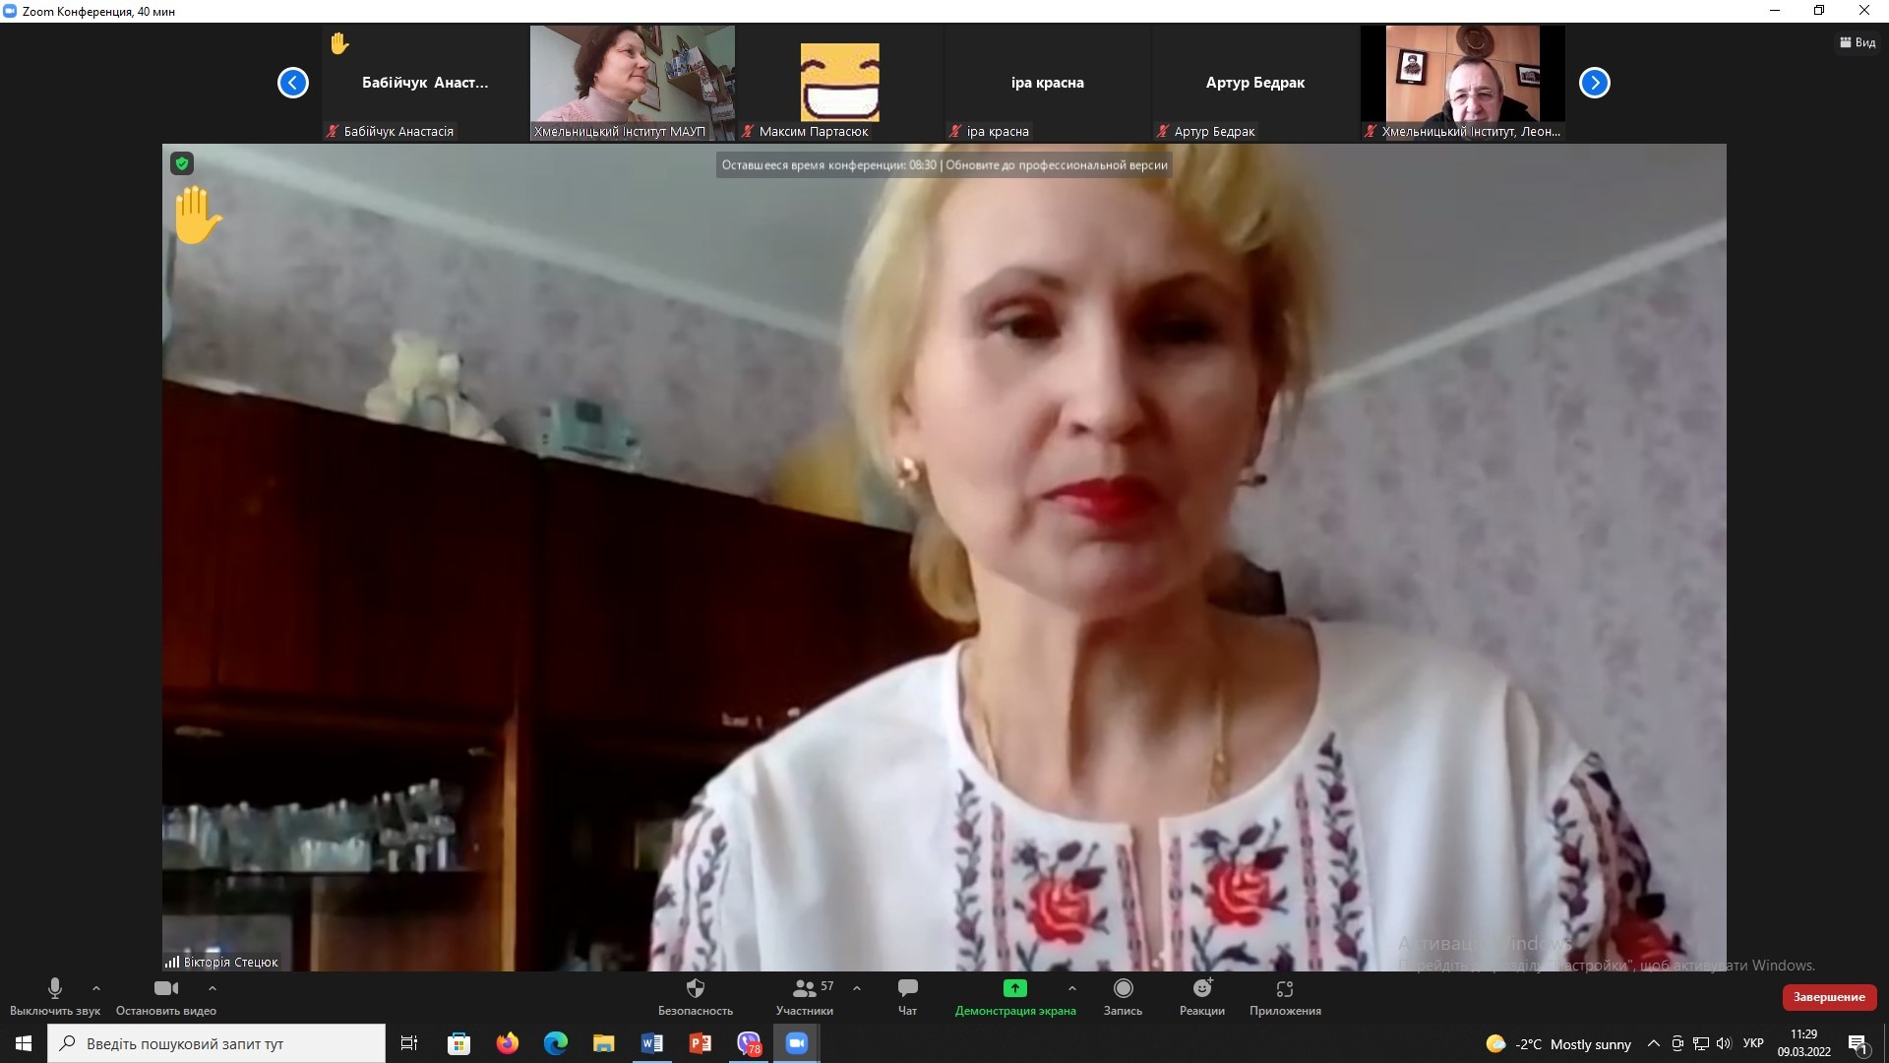Mute microphone with Выключить звук
1889x1063 pixels.
[55, 989]
